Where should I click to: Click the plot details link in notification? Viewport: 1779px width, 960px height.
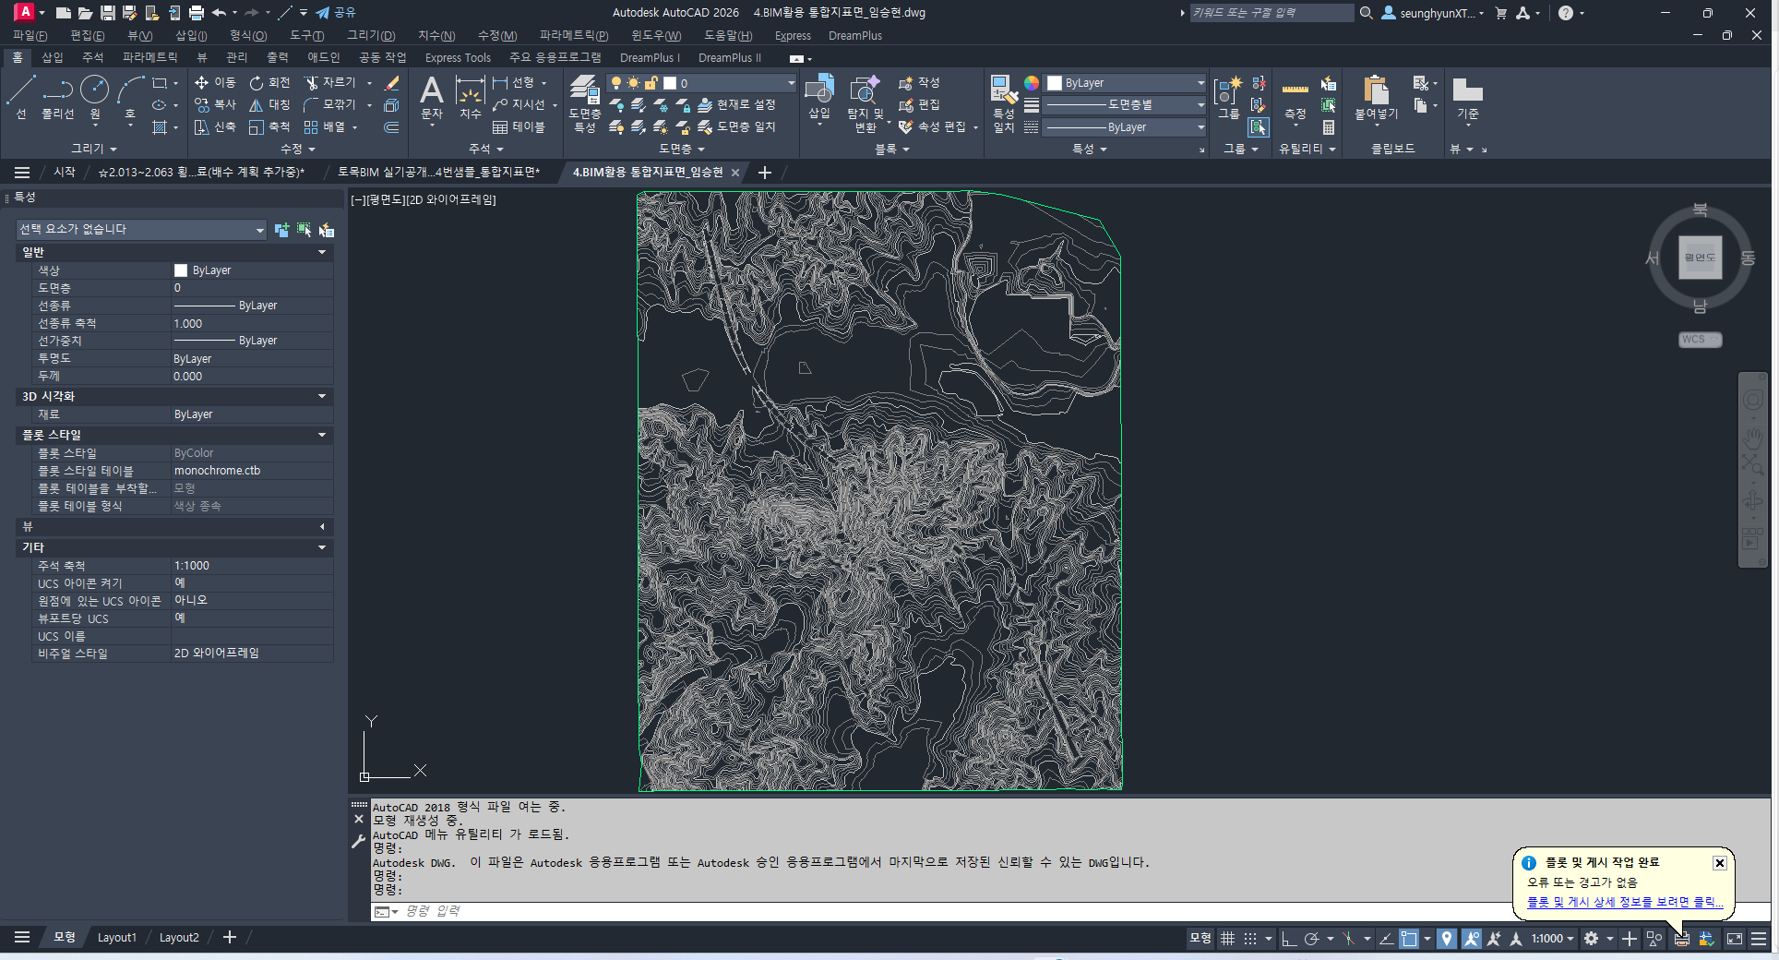click(x=1624, y=902)
